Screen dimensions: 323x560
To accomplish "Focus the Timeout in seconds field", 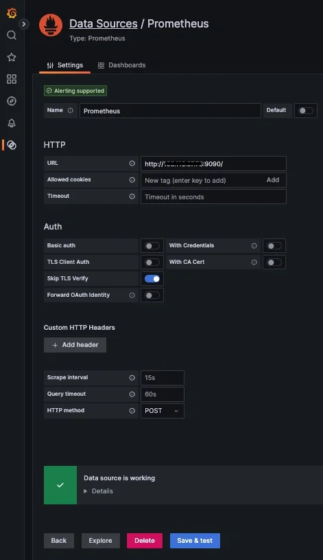I will click(213, 197).
